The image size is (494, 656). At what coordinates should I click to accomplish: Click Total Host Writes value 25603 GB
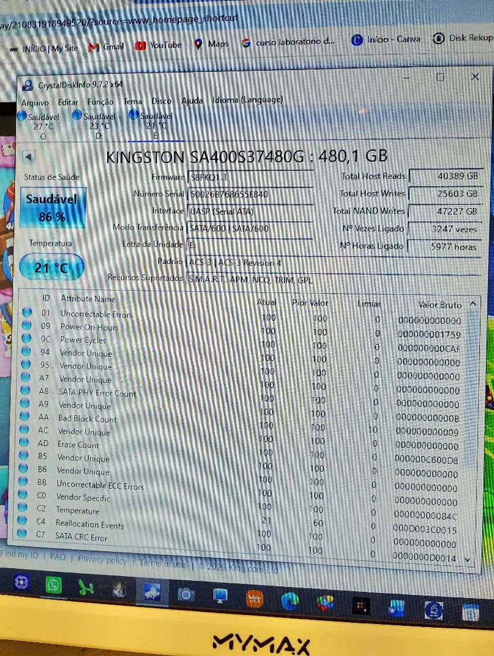click(446, 194)
